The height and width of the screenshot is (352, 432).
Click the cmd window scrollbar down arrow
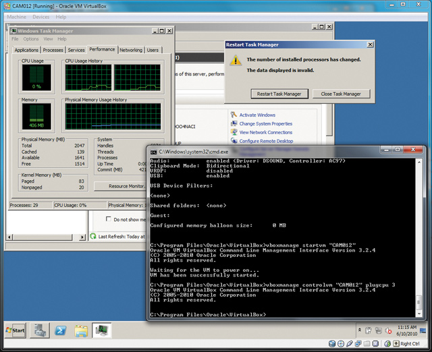(419, 314)
